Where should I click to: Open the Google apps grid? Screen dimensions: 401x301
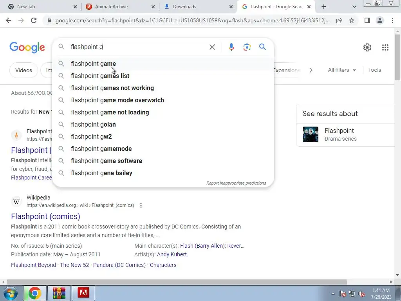pos(385,47)
